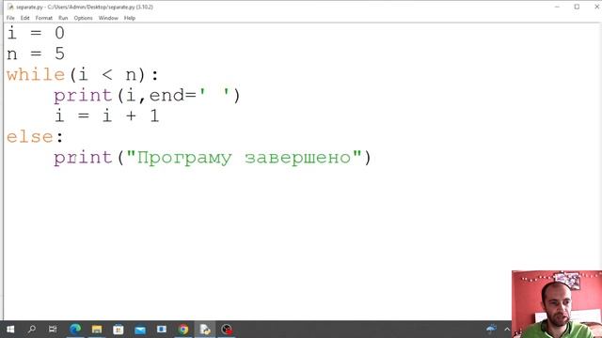Open taskbar search magnifier

tap(32, 330)
